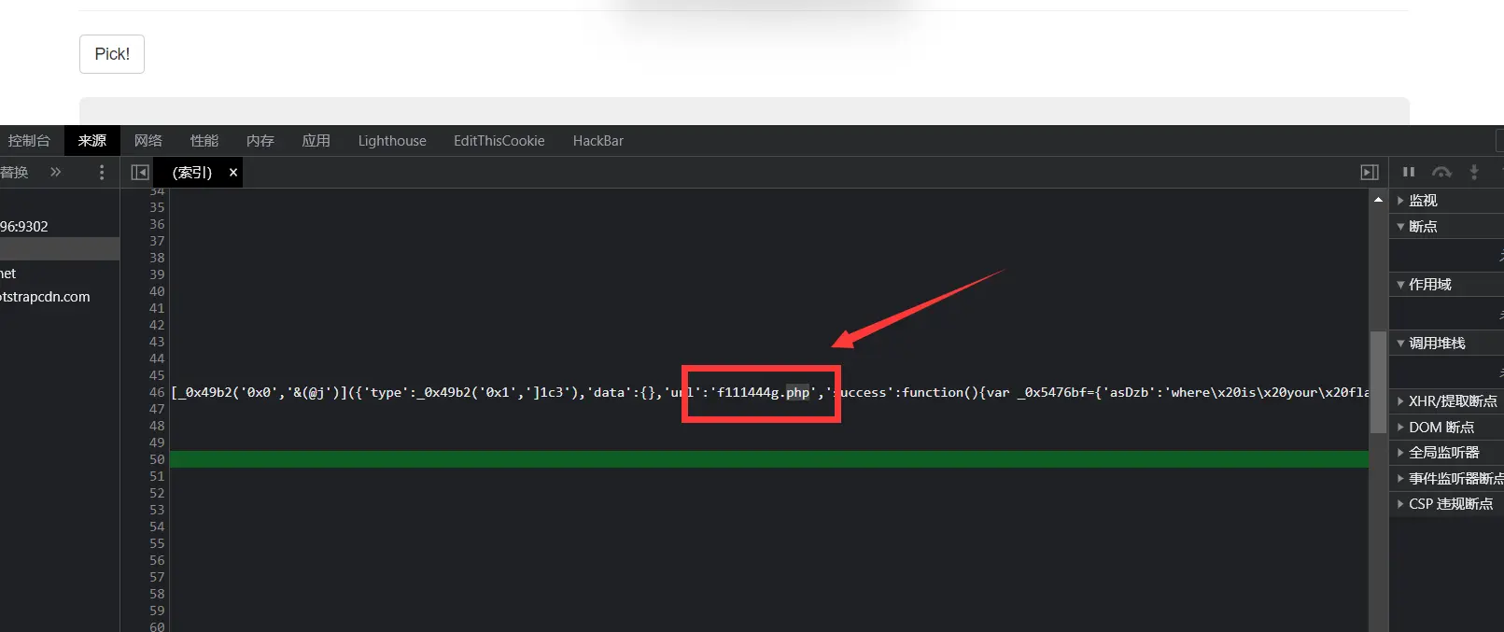Click the step over function icon
This screenshot has height=632, width=1504.
coord(1442,172)
